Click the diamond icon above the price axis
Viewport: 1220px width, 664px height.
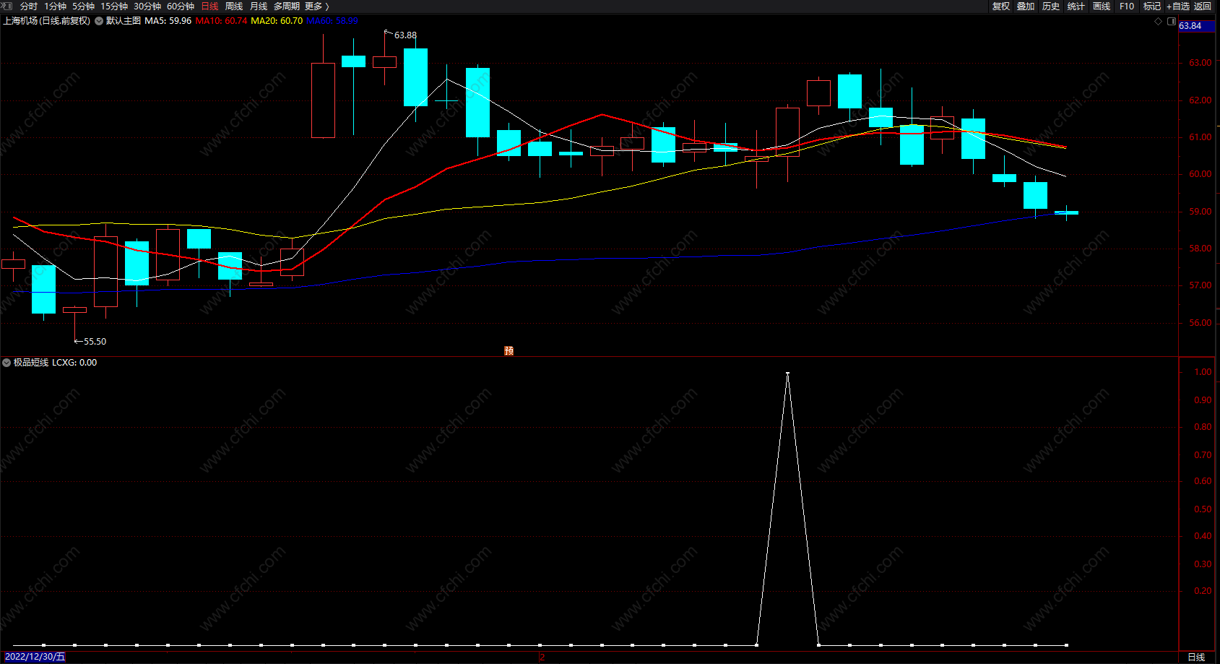point(1159,21)
